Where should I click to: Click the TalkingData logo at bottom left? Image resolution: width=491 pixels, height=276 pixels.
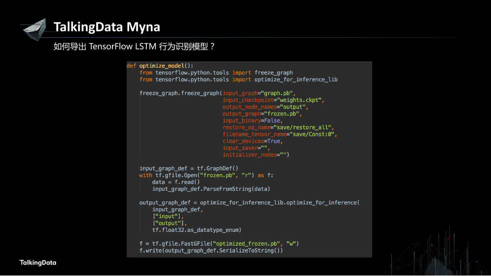(x=38, y=263)
